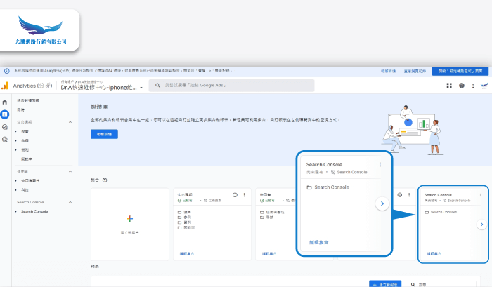The image size is (492, 287).
Task: Select Search Console item in sidebar tree
Action: (x=34, y=211)
